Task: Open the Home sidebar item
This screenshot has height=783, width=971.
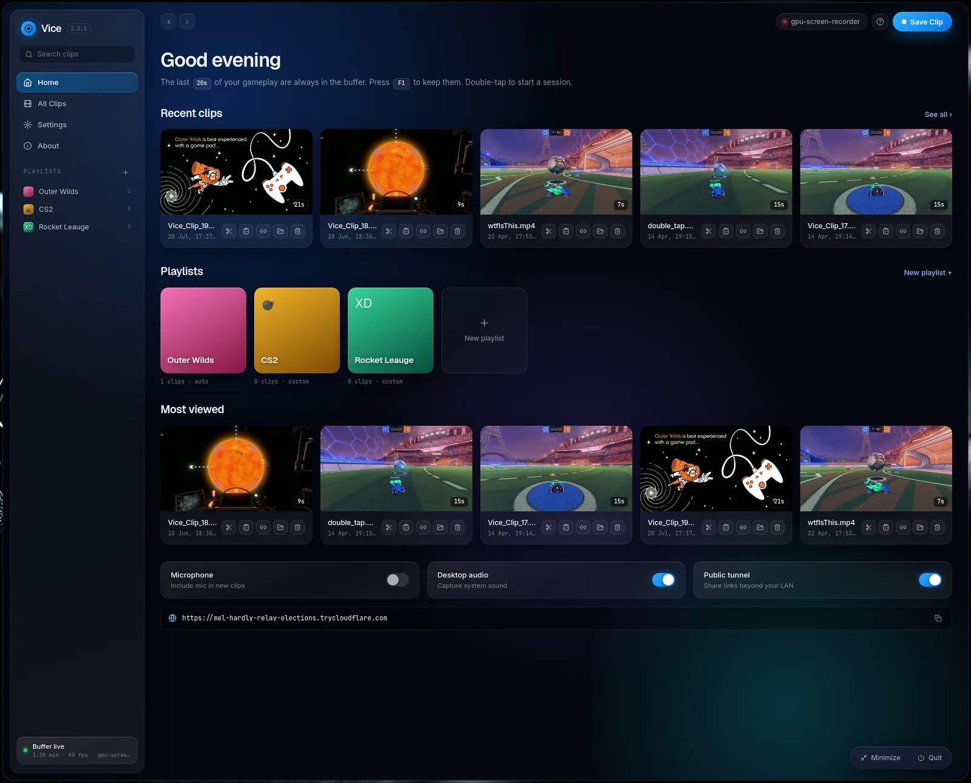Action: click(77, 82)
